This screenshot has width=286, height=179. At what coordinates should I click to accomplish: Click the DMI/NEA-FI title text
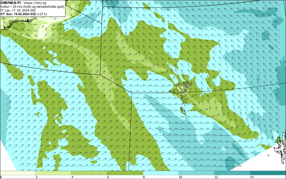click(x=10, y=3)
